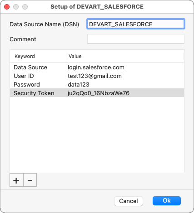Screen dimensions: 194x213
Task: Cancel the DSN setup dialog
Action: coord(129,201)
